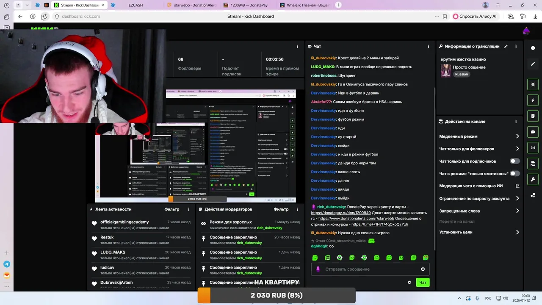Click the green Чат send button

point(423,283)
